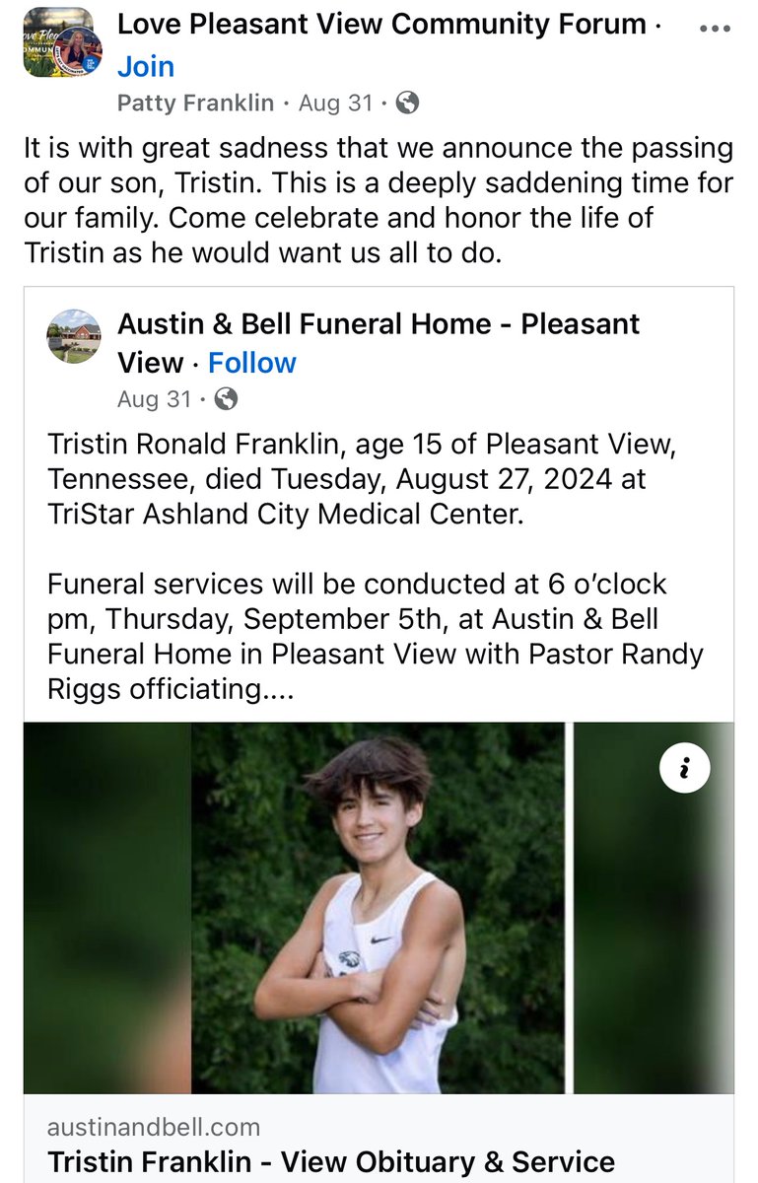This screenshot has height=1183, width=758.
Task: Click the blurred left side of photo
Action: [106, 907]
